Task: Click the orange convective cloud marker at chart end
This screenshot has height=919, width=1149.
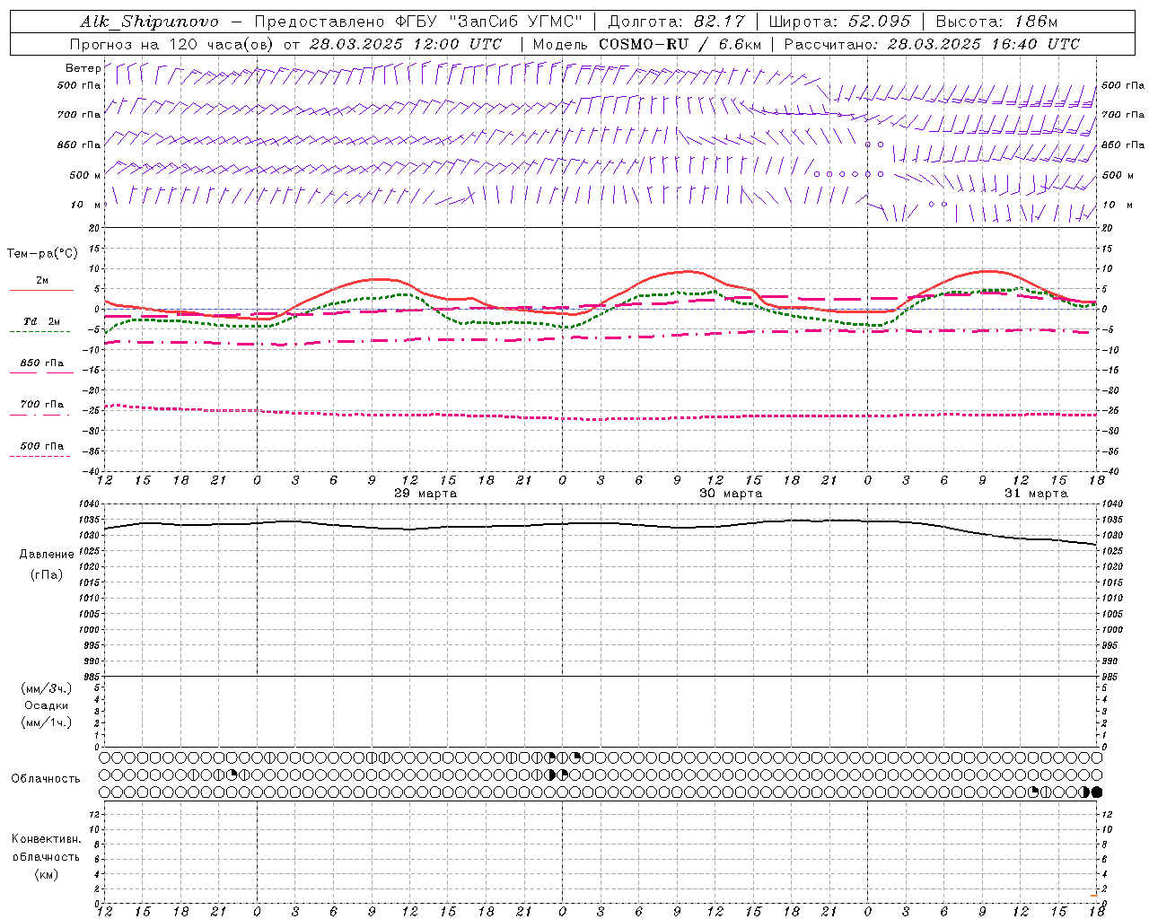Action: [x=1094, y=896]
